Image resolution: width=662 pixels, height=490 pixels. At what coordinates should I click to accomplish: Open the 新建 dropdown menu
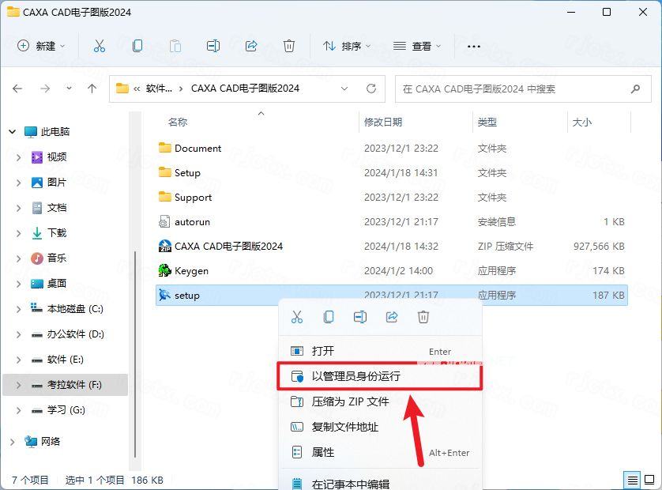pos(41,46)
